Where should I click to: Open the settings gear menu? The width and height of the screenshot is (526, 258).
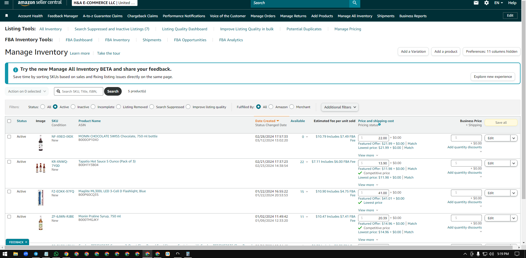click(x=487, y=3)
